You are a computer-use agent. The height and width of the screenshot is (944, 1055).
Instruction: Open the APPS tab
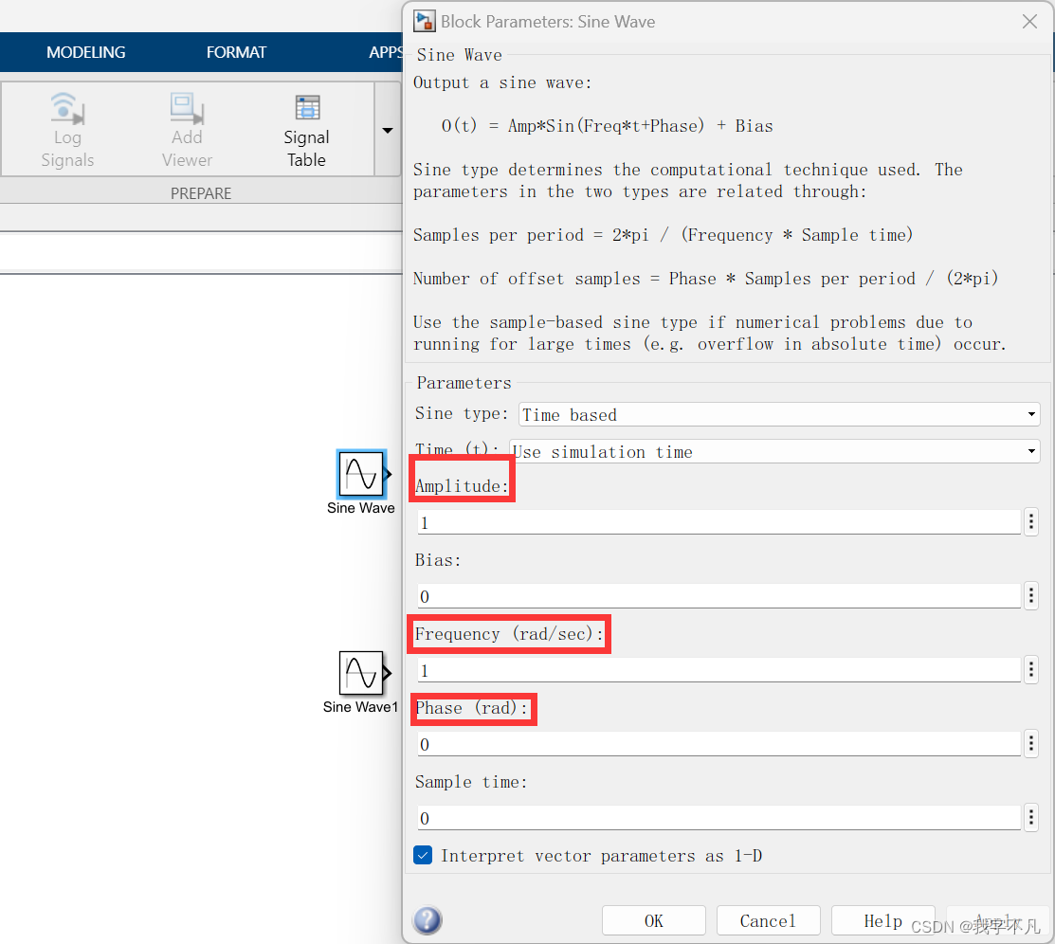[386, 52]
